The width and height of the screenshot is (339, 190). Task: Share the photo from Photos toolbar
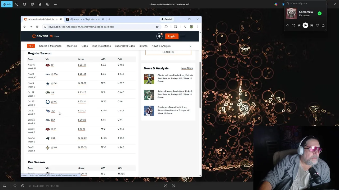(40, 4)
